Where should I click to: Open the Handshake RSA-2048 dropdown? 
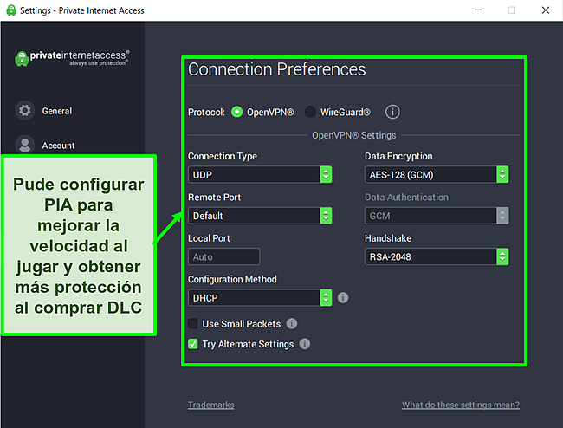tap(437, 256)
